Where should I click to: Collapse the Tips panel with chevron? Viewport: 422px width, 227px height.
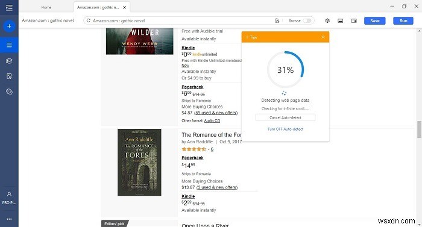click(323, 37)
